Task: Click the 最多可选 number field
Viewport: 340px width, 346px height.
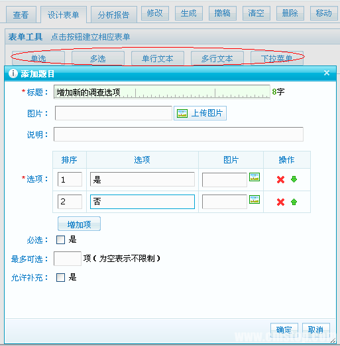Action: 68,259
